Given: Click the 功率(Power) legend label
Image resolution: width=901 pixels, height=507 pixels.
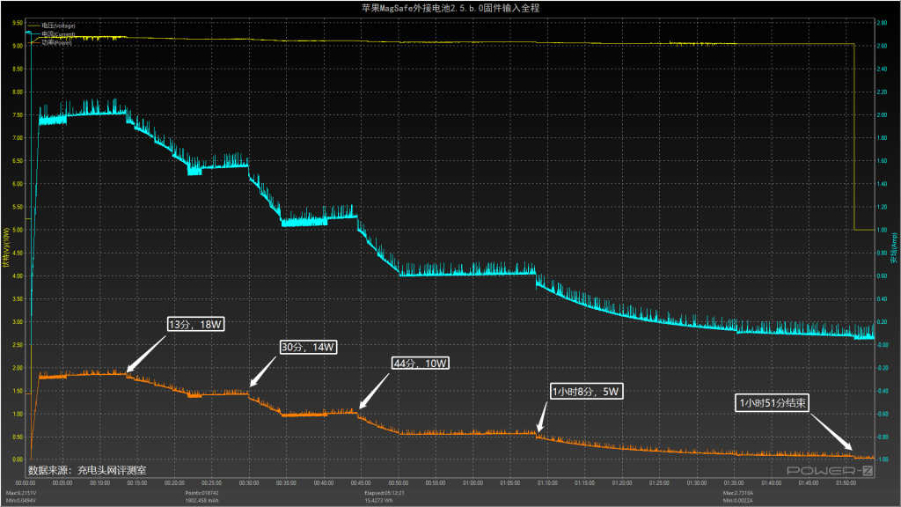Looking at the screenshot, I should pyautogui.click(x=56, y=42).
